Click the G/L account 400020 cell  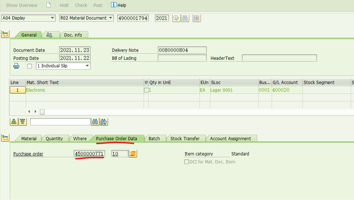pos(287,90)
